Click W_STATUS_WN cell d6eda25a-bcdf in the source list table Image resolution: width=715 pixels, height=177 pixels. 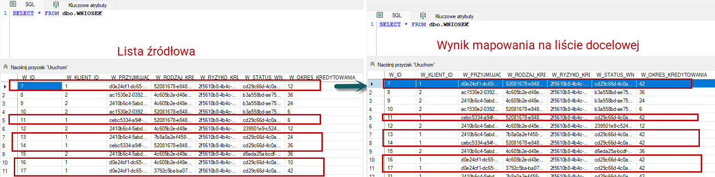click(262, 154)
